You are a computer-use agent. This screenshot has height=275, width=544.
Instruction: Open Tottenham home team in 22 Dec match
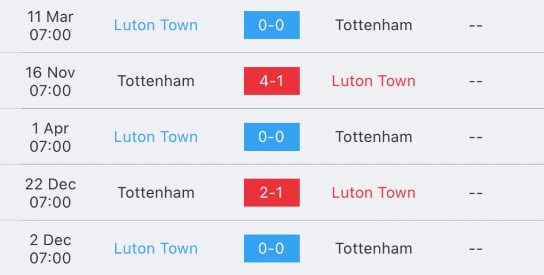coord(156,193)
